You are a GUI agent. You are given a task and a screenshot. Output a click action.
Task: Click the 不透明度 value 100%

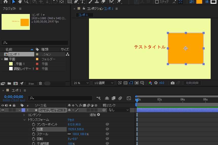(71, 144)
